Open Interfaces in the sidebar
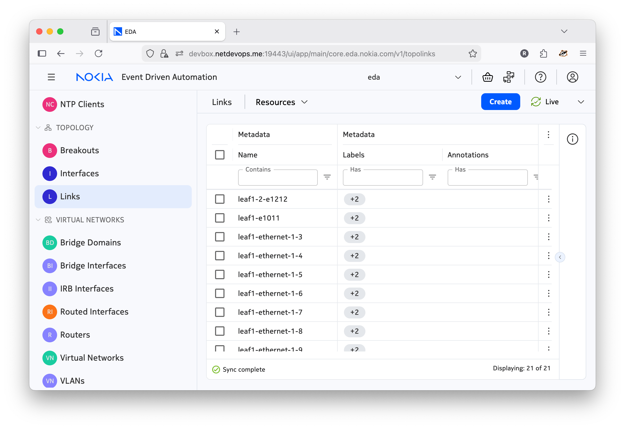The width and height of the screenshot is (625, 429). coord(79,173)
